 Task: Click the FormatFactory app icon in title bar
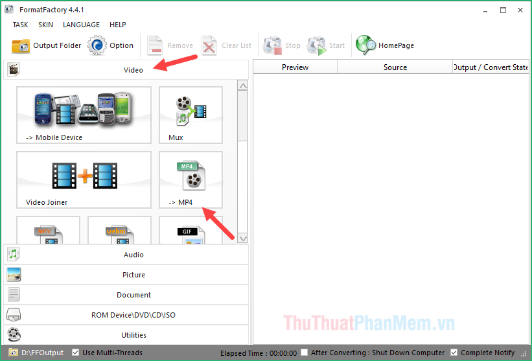pyautogui.click(x=9, y=10)
